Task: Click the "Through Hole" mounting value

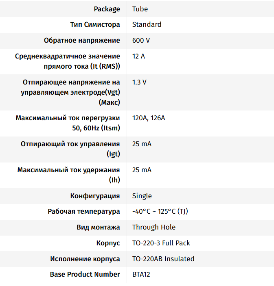Action: 154,227
